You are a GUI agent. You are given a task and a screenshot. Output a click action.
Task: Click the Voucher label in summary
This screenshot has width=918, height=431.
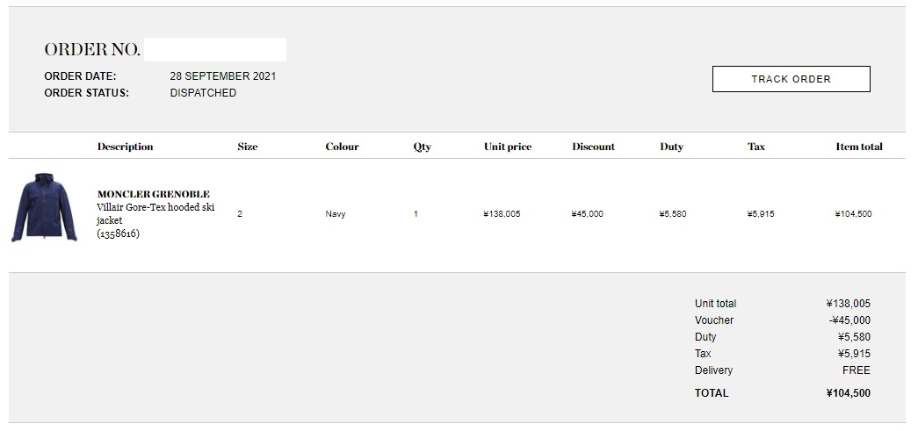pyautogui.click(x=714, y=320)
